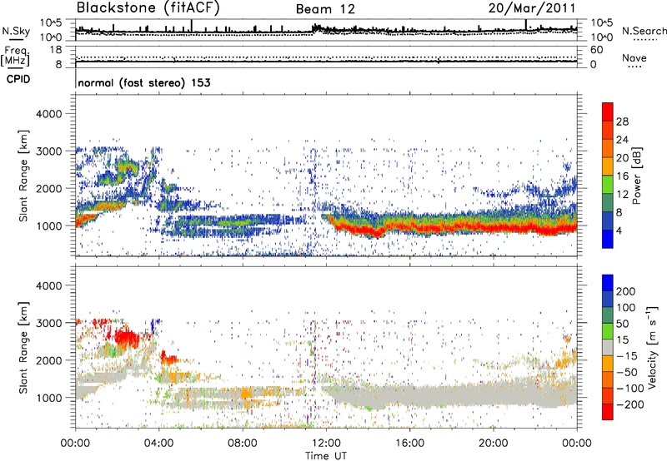
Task: Select 1000 tick in the velocity panel
Action: point(48,397)
